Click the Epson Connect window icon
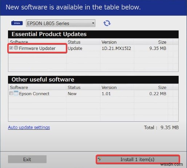This screenshot has width=187, height=168. [x=16, y=93]
